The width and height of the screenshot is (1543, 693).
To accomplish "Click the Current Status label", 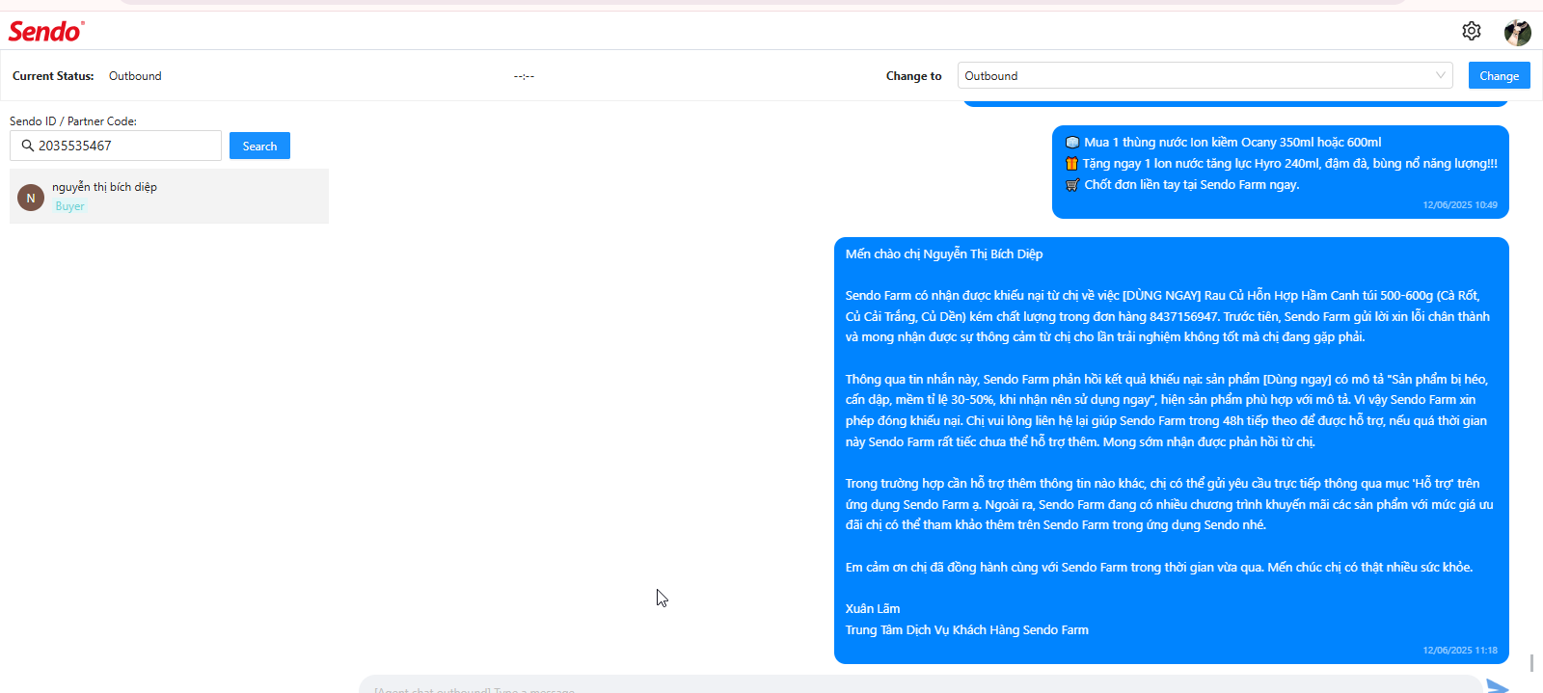I will (x=53, y=76).
